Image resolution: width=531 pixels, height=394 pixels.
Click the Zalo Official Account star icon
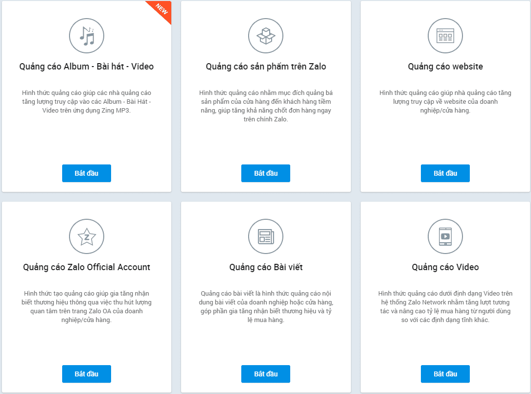click(x=87, y=236)
